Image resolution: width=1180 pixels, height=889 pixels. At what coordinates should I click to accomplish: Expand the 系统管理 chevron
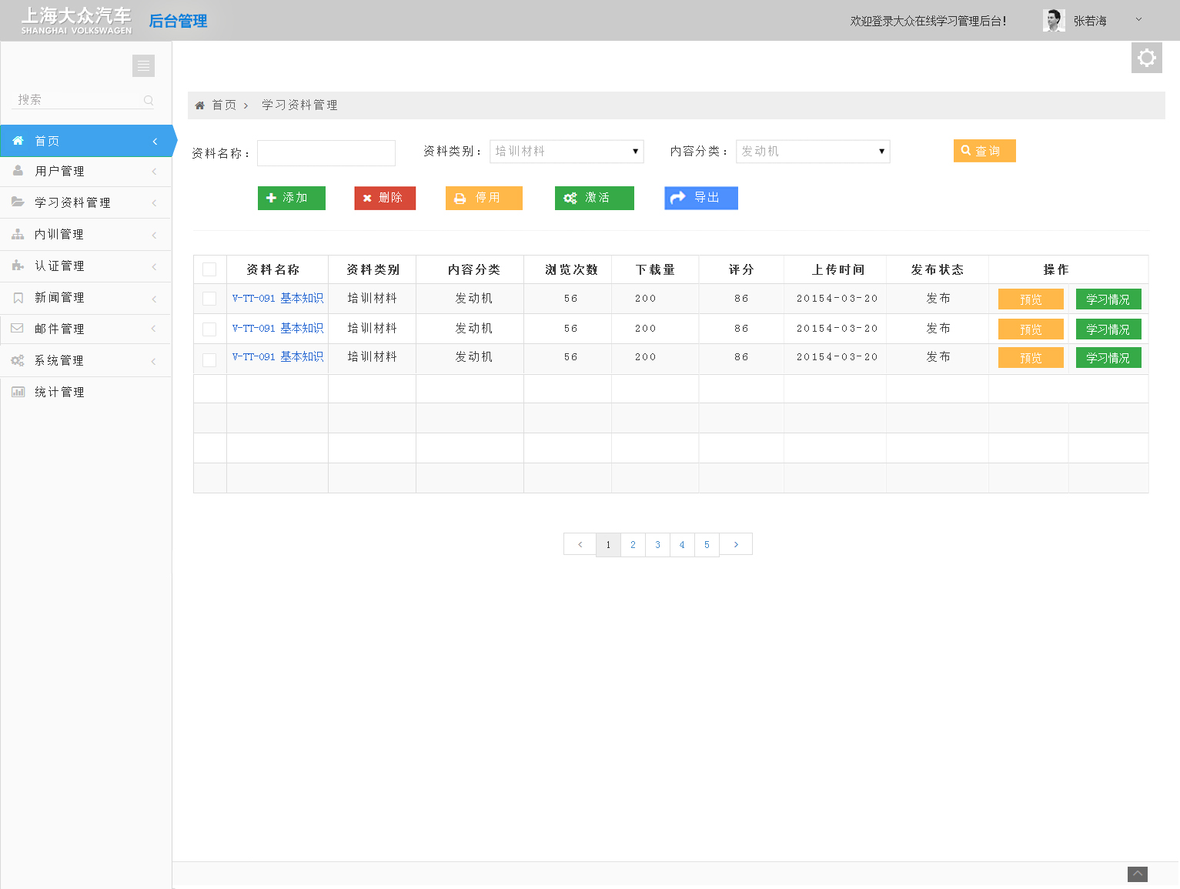pos(154,361)
